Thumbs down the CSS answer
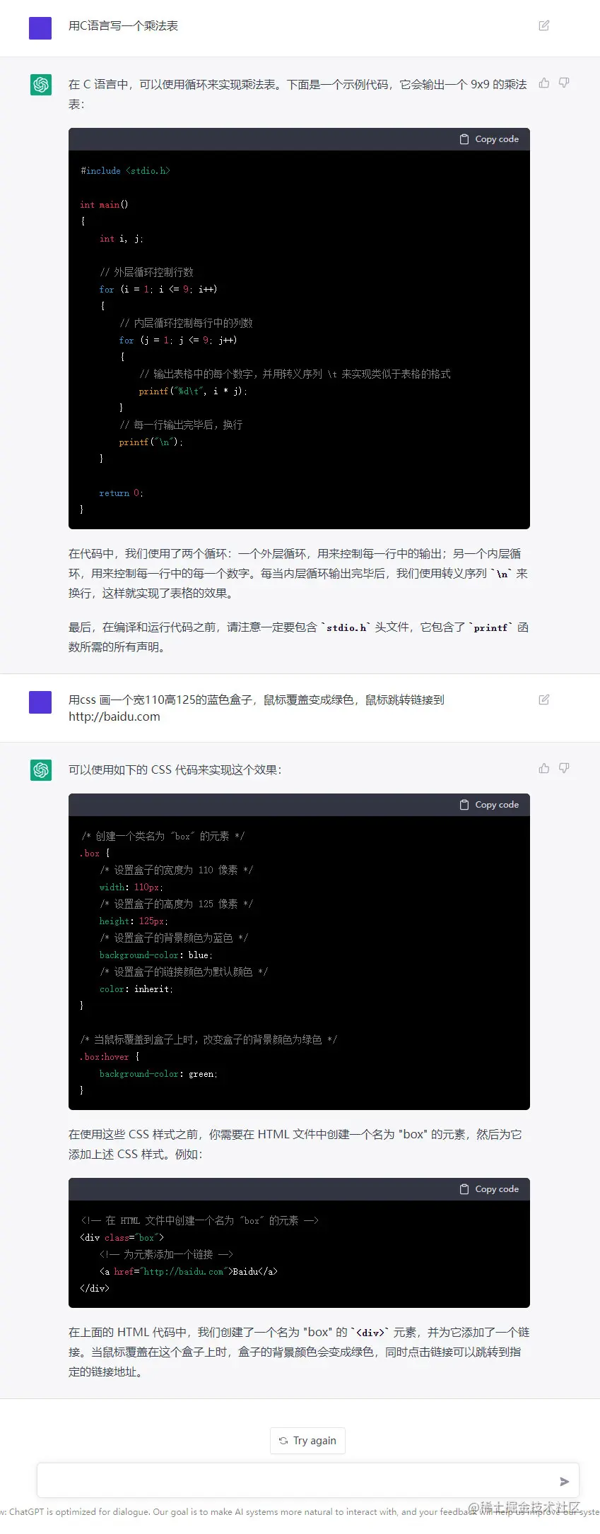 click(x=564, y=768)
